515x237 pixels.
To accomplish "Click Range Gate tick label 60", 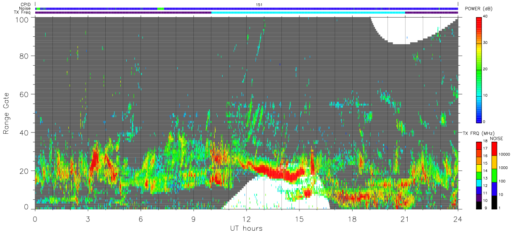I will [24, 94].
